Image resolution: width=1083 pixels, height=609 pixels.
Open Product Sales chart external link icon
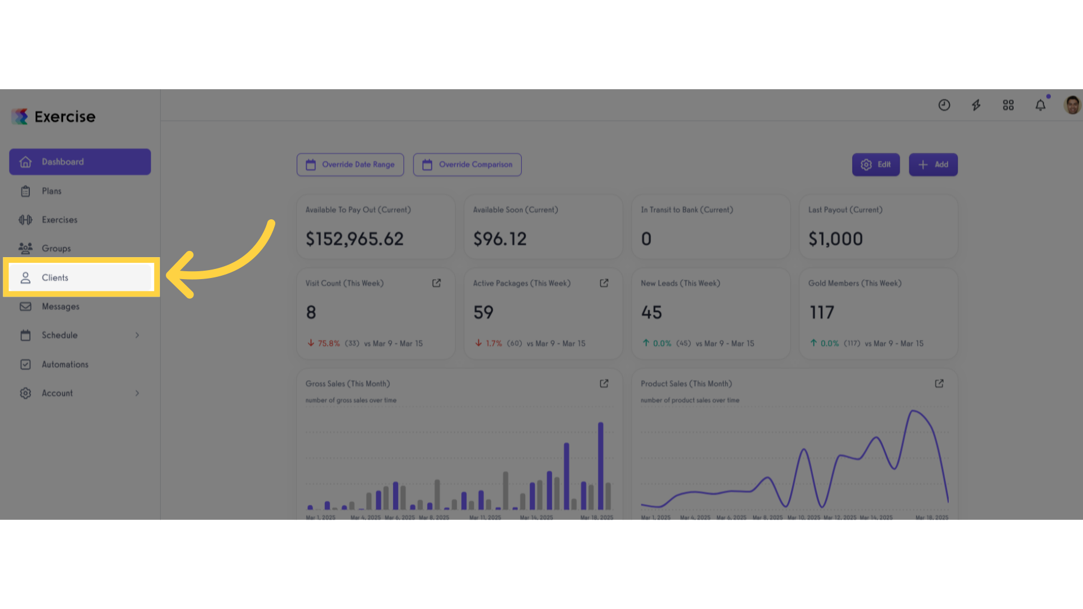point(939,383)
